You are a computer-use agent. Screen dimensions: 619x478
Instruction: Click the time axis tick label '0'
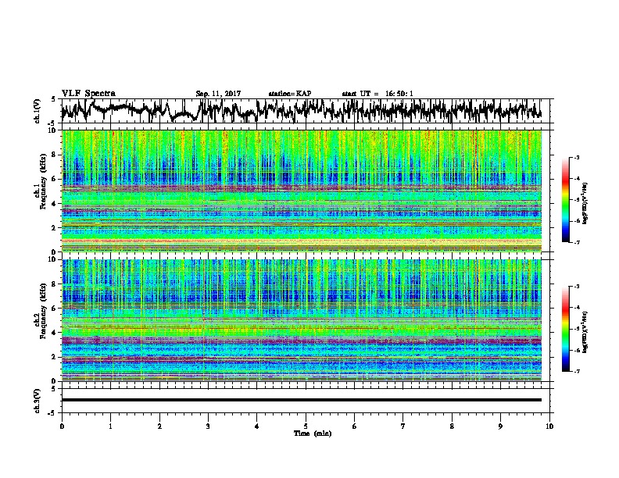[62, 426]
